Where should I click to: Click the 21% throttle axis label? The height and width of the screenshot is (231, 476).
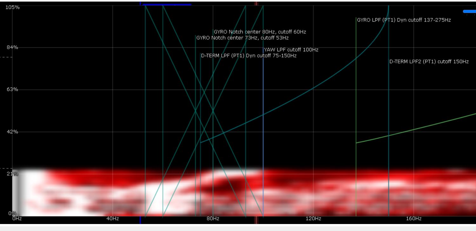click(12, 174)
